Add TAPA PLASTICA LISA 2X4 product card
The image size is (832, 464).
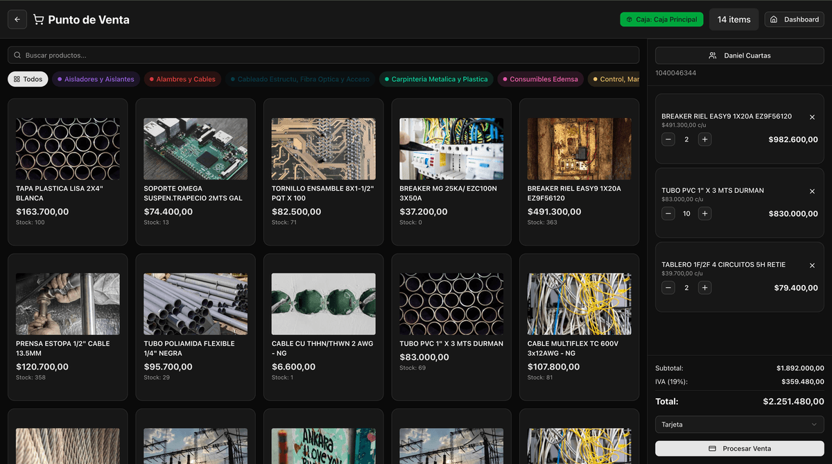[x=68, y=172]
